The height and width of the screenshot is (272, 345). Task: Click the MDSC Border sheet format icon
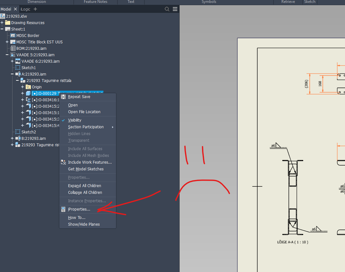(13, 35)
